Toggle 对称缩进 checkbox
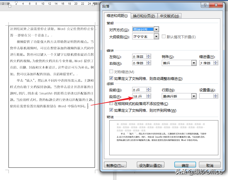This screenshot has width=228, height=180. [x=111, y=71]
